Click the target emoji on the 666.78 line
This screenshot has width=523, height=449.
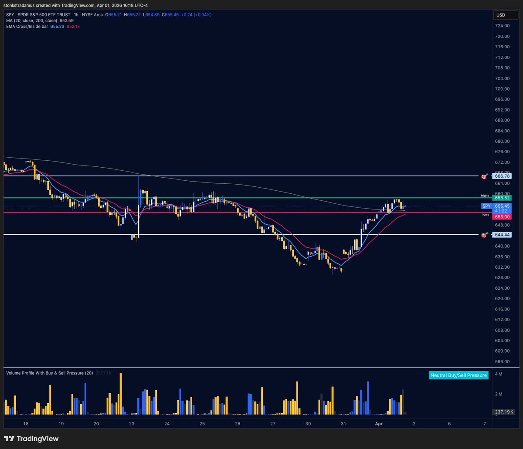[484, 176]
